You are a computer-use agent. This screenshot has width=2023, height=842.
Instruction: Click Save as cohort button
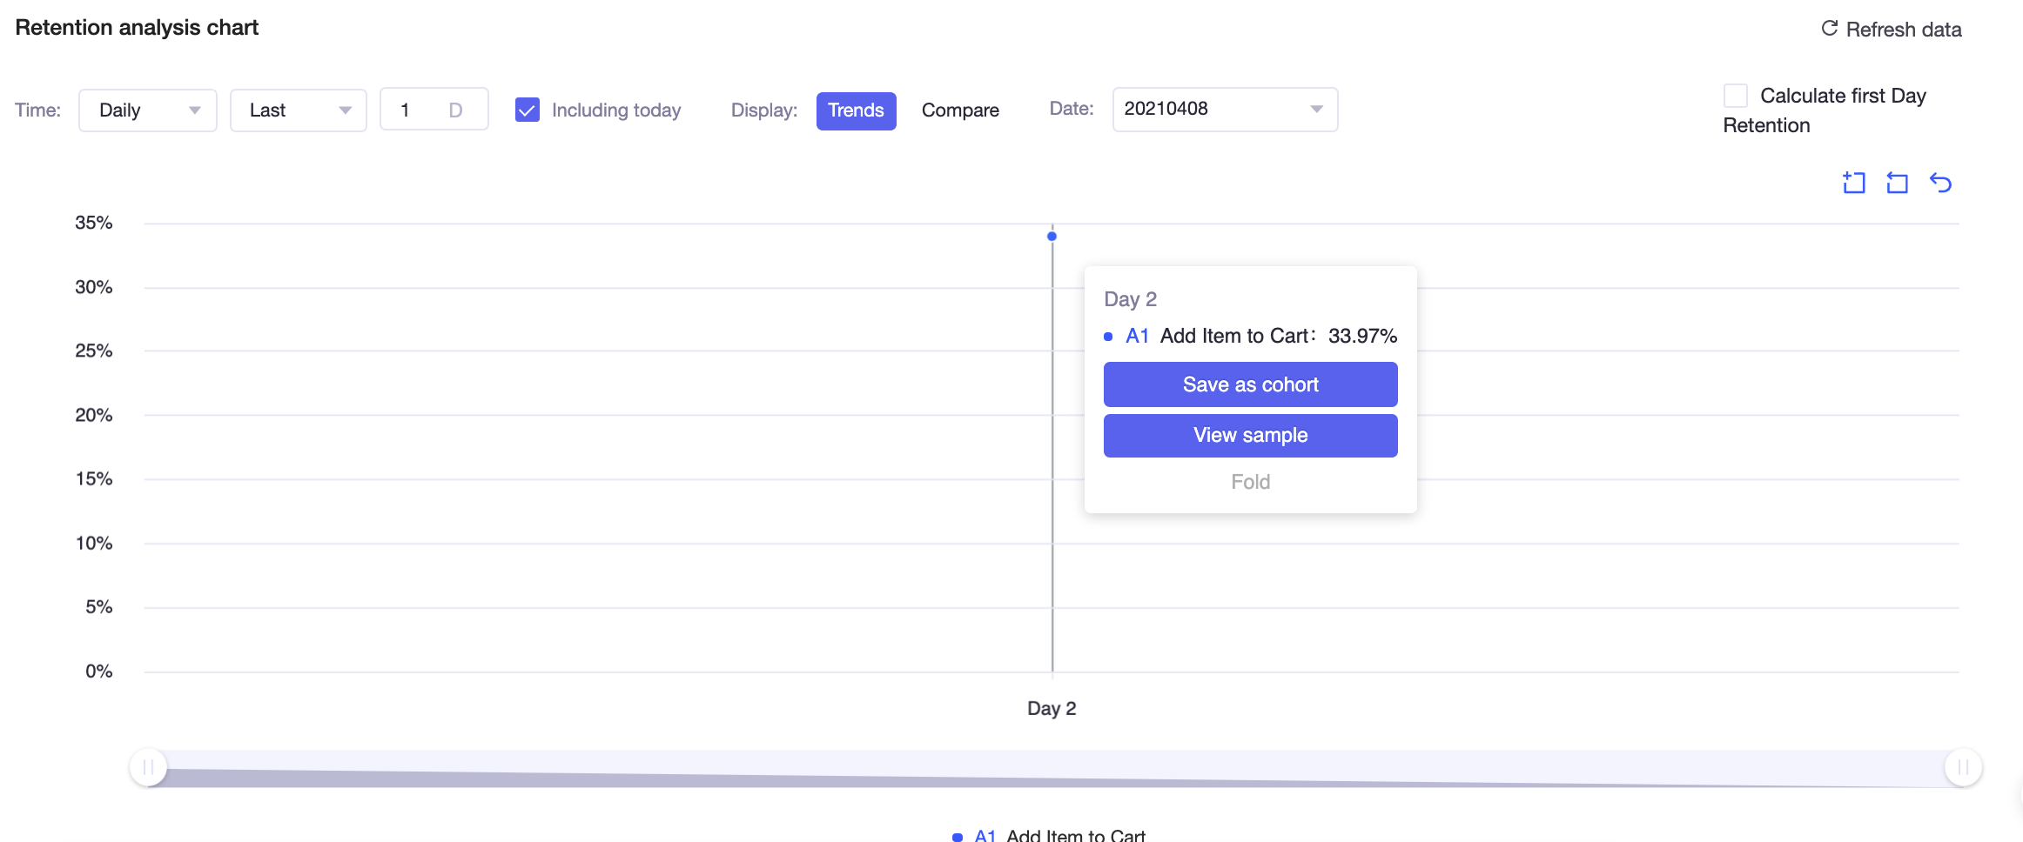click(x=1250, y=384)
